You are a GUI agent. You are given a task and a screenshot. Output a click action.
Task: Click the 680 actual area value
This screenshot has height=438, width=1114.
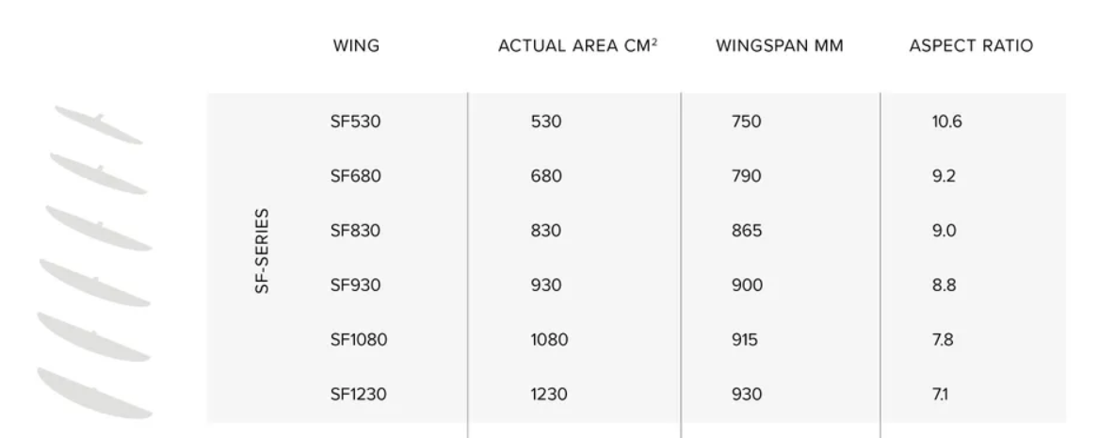point(546,176)
